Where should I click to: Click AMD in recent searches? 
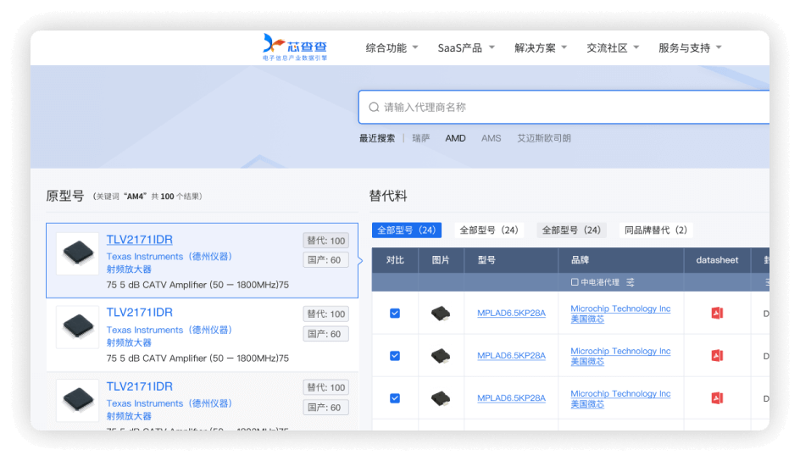coord(455,138)
